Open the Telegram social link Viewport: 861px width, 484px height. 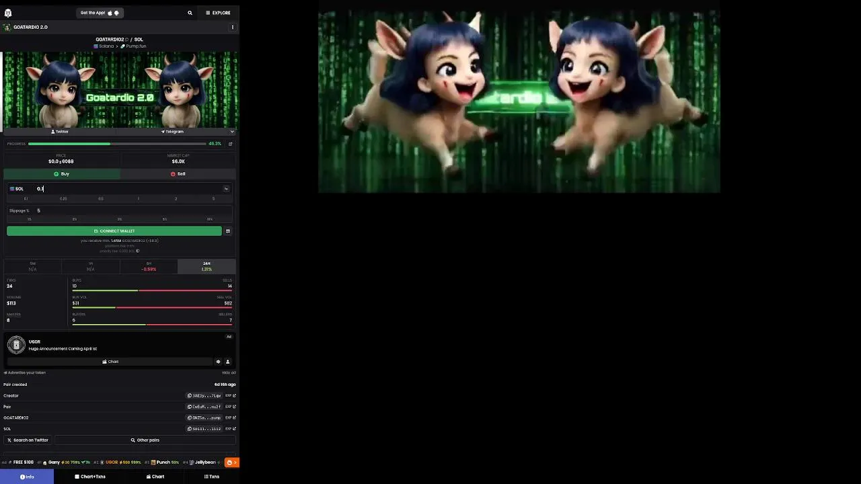pyautogui.click(x=172, y=132)
